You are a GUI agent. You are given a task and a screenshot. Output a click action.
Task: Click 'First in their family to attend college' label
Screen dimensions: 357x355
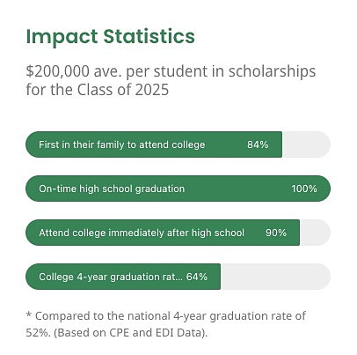[122, 144]
